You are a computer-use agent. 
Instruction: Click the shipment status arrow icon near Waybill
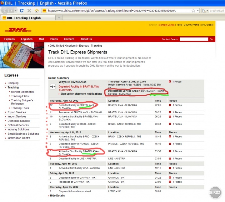[53, 87]
